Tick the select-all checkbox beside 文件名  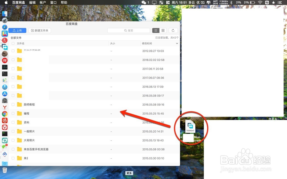[x=13, y=44]
